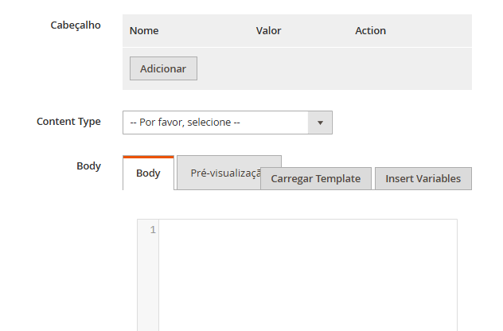Click the editor gutter below line number 1
The width and height of the screenshot is (503, 331).
(148, 286)
